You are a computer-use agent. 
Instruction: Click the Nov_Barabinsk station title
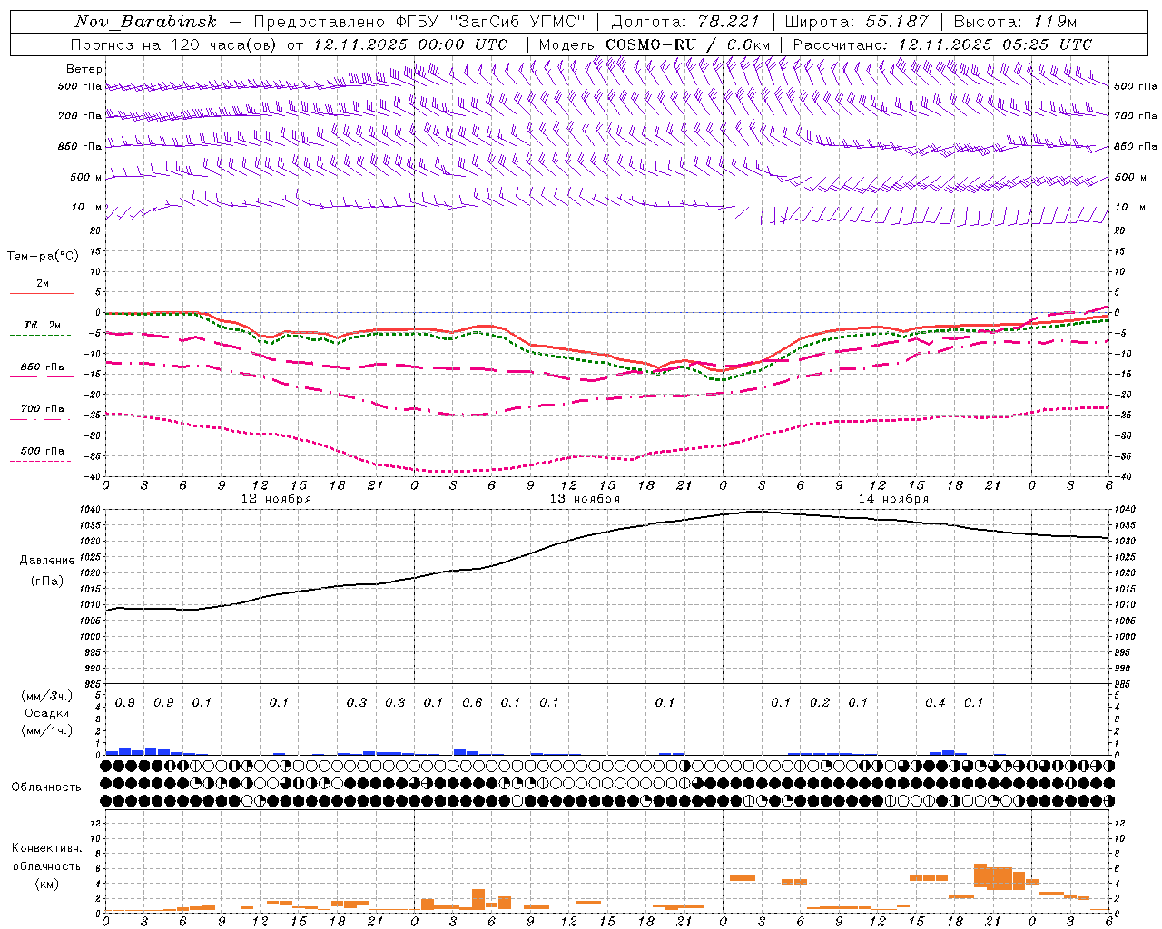point(145,22)
